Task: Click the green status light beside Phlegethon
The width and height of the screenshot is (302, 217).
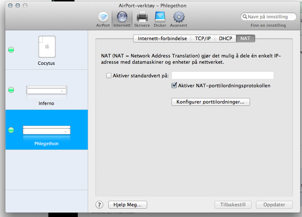Action: pos(11,130)
